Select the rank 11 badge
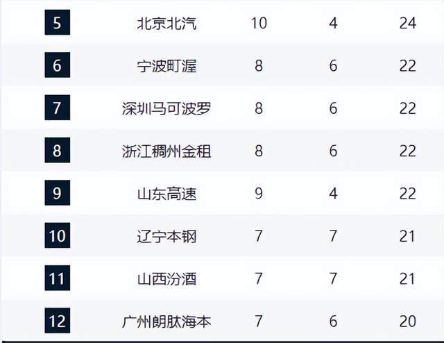Viewport: 444px width, 343px height. pyautogui.click(x=57, y=279)
